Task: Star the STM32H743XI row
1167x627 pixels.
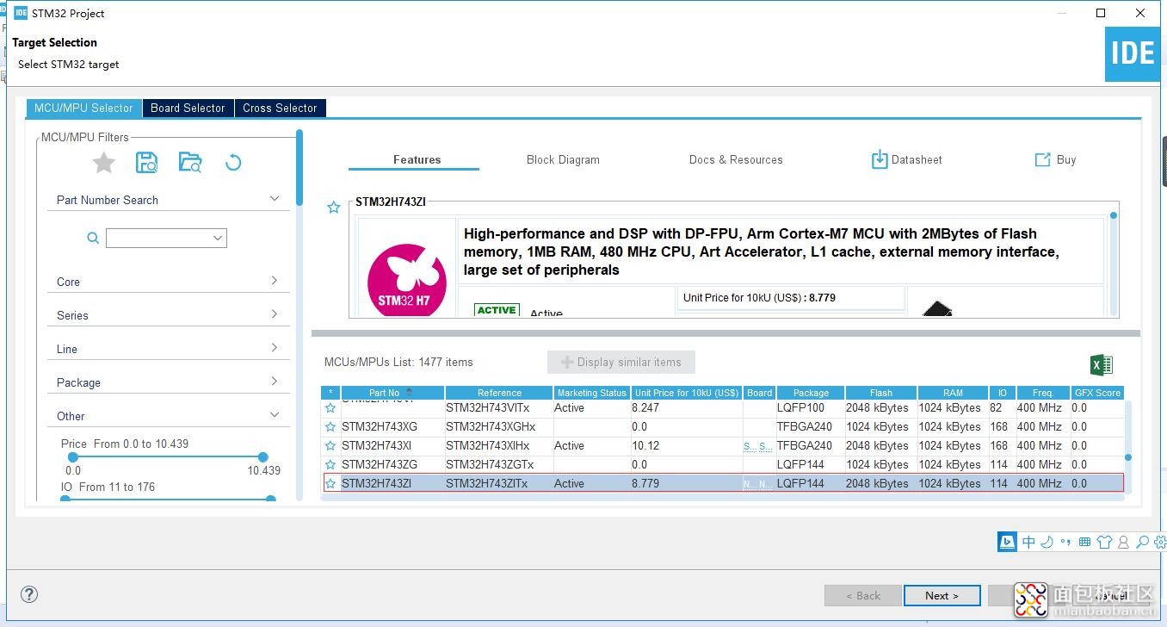Action: [x=330, y=446]
